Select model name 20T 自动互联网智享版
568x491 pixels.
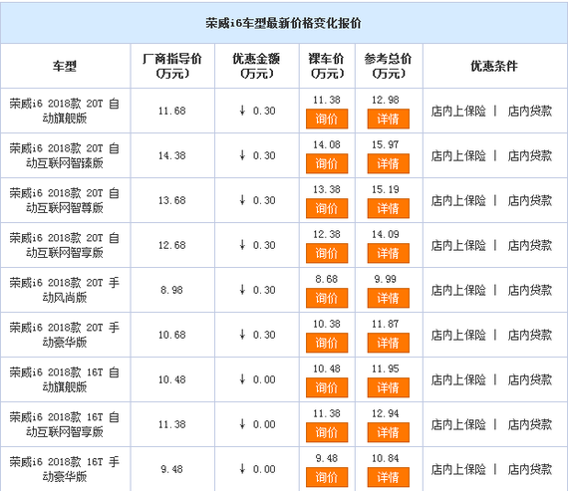tap(65, 245)
